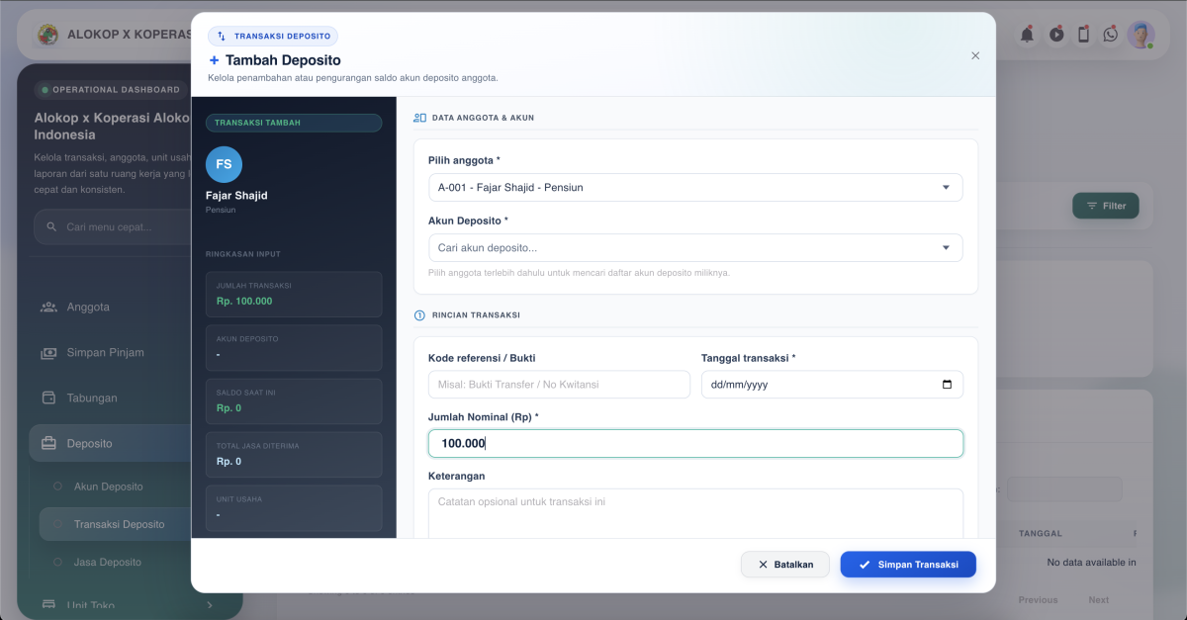The image size is (1187, 620).
Task: Click the notification bell icon
Action: 1028,35
